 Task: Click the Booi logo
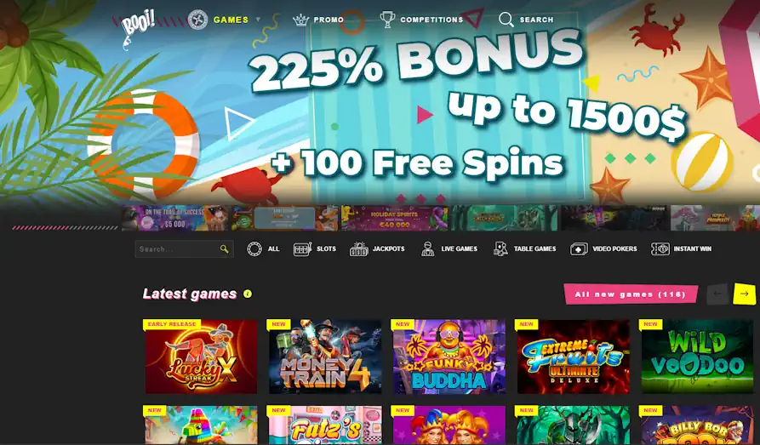click(138, 26)
